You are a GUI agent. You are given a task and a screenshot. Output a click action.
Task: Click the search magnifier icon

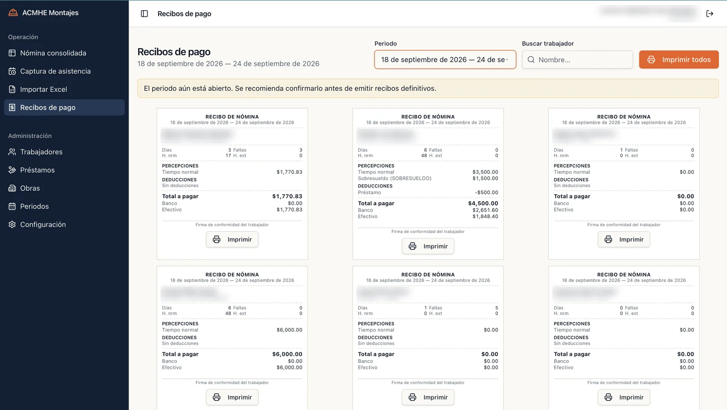tap(531, 59)
